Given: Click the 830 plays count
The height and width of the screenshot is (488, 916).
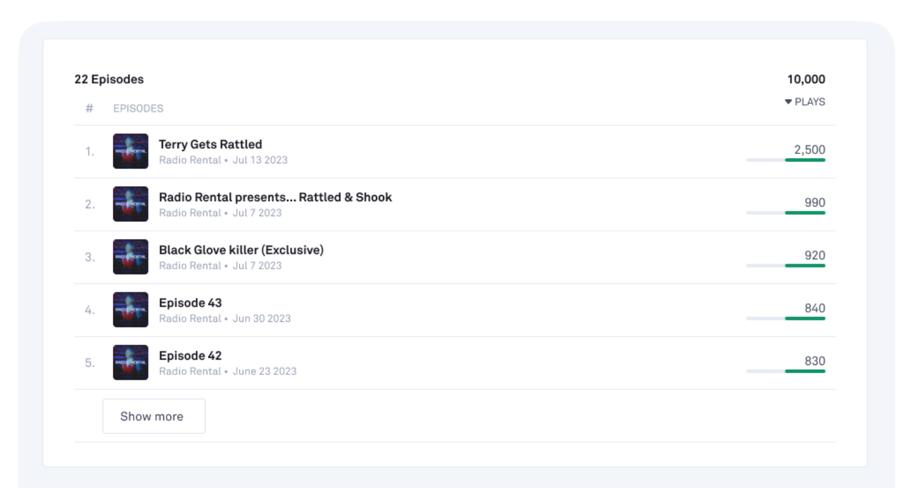Looking at the screenshot, I should tap(814, 361).
